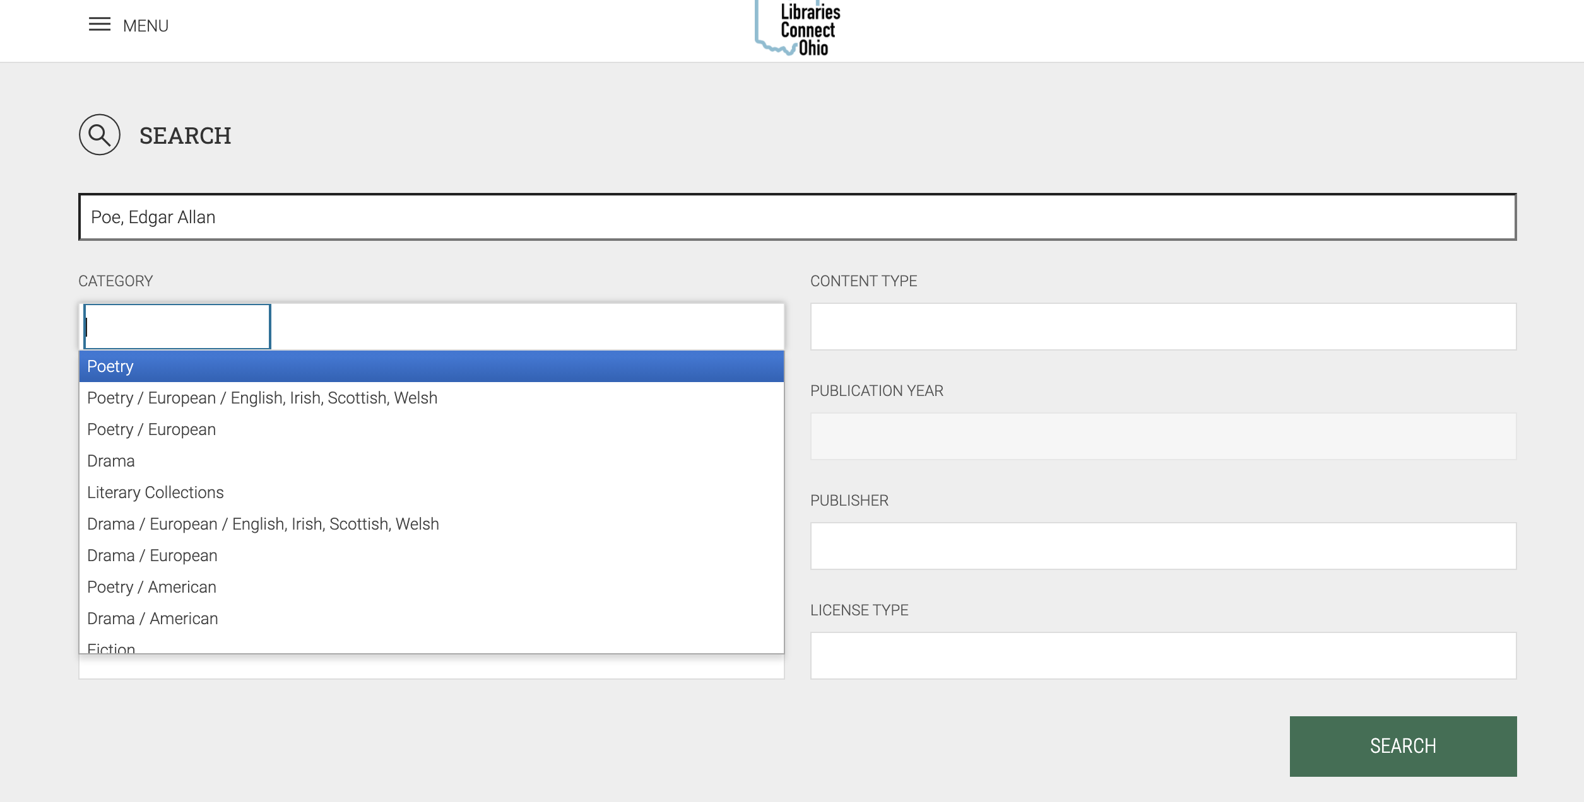Image resolution: width=1584 pixels, height=802 pixels.
Task: Click the magnifying glass search icon
Action: (100, 135)
